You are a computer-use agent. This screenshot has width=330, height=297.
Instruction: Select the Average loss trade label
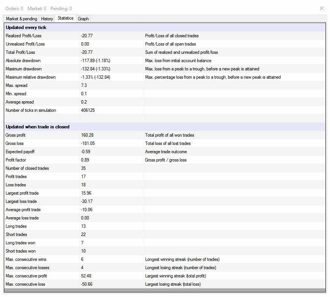click(22, 218)
